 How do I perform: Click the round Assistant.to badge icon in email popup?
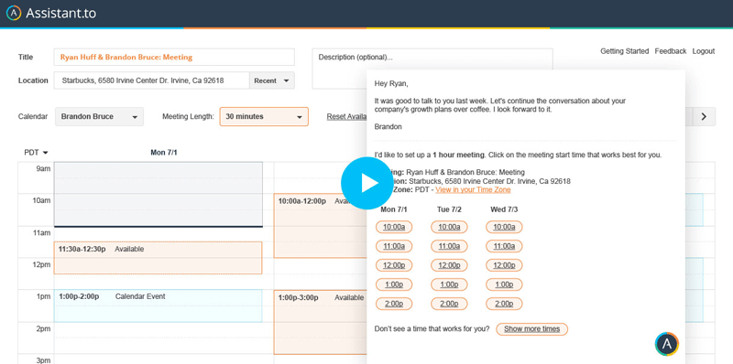[667, 344]
